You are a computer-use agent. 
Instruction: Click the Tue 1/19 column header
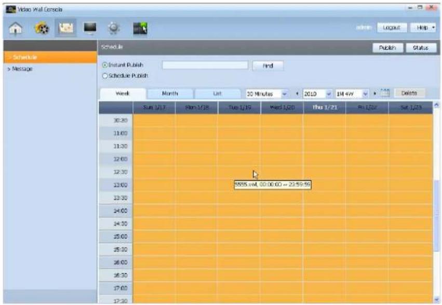pyautogui.click(x=239, y=108)
